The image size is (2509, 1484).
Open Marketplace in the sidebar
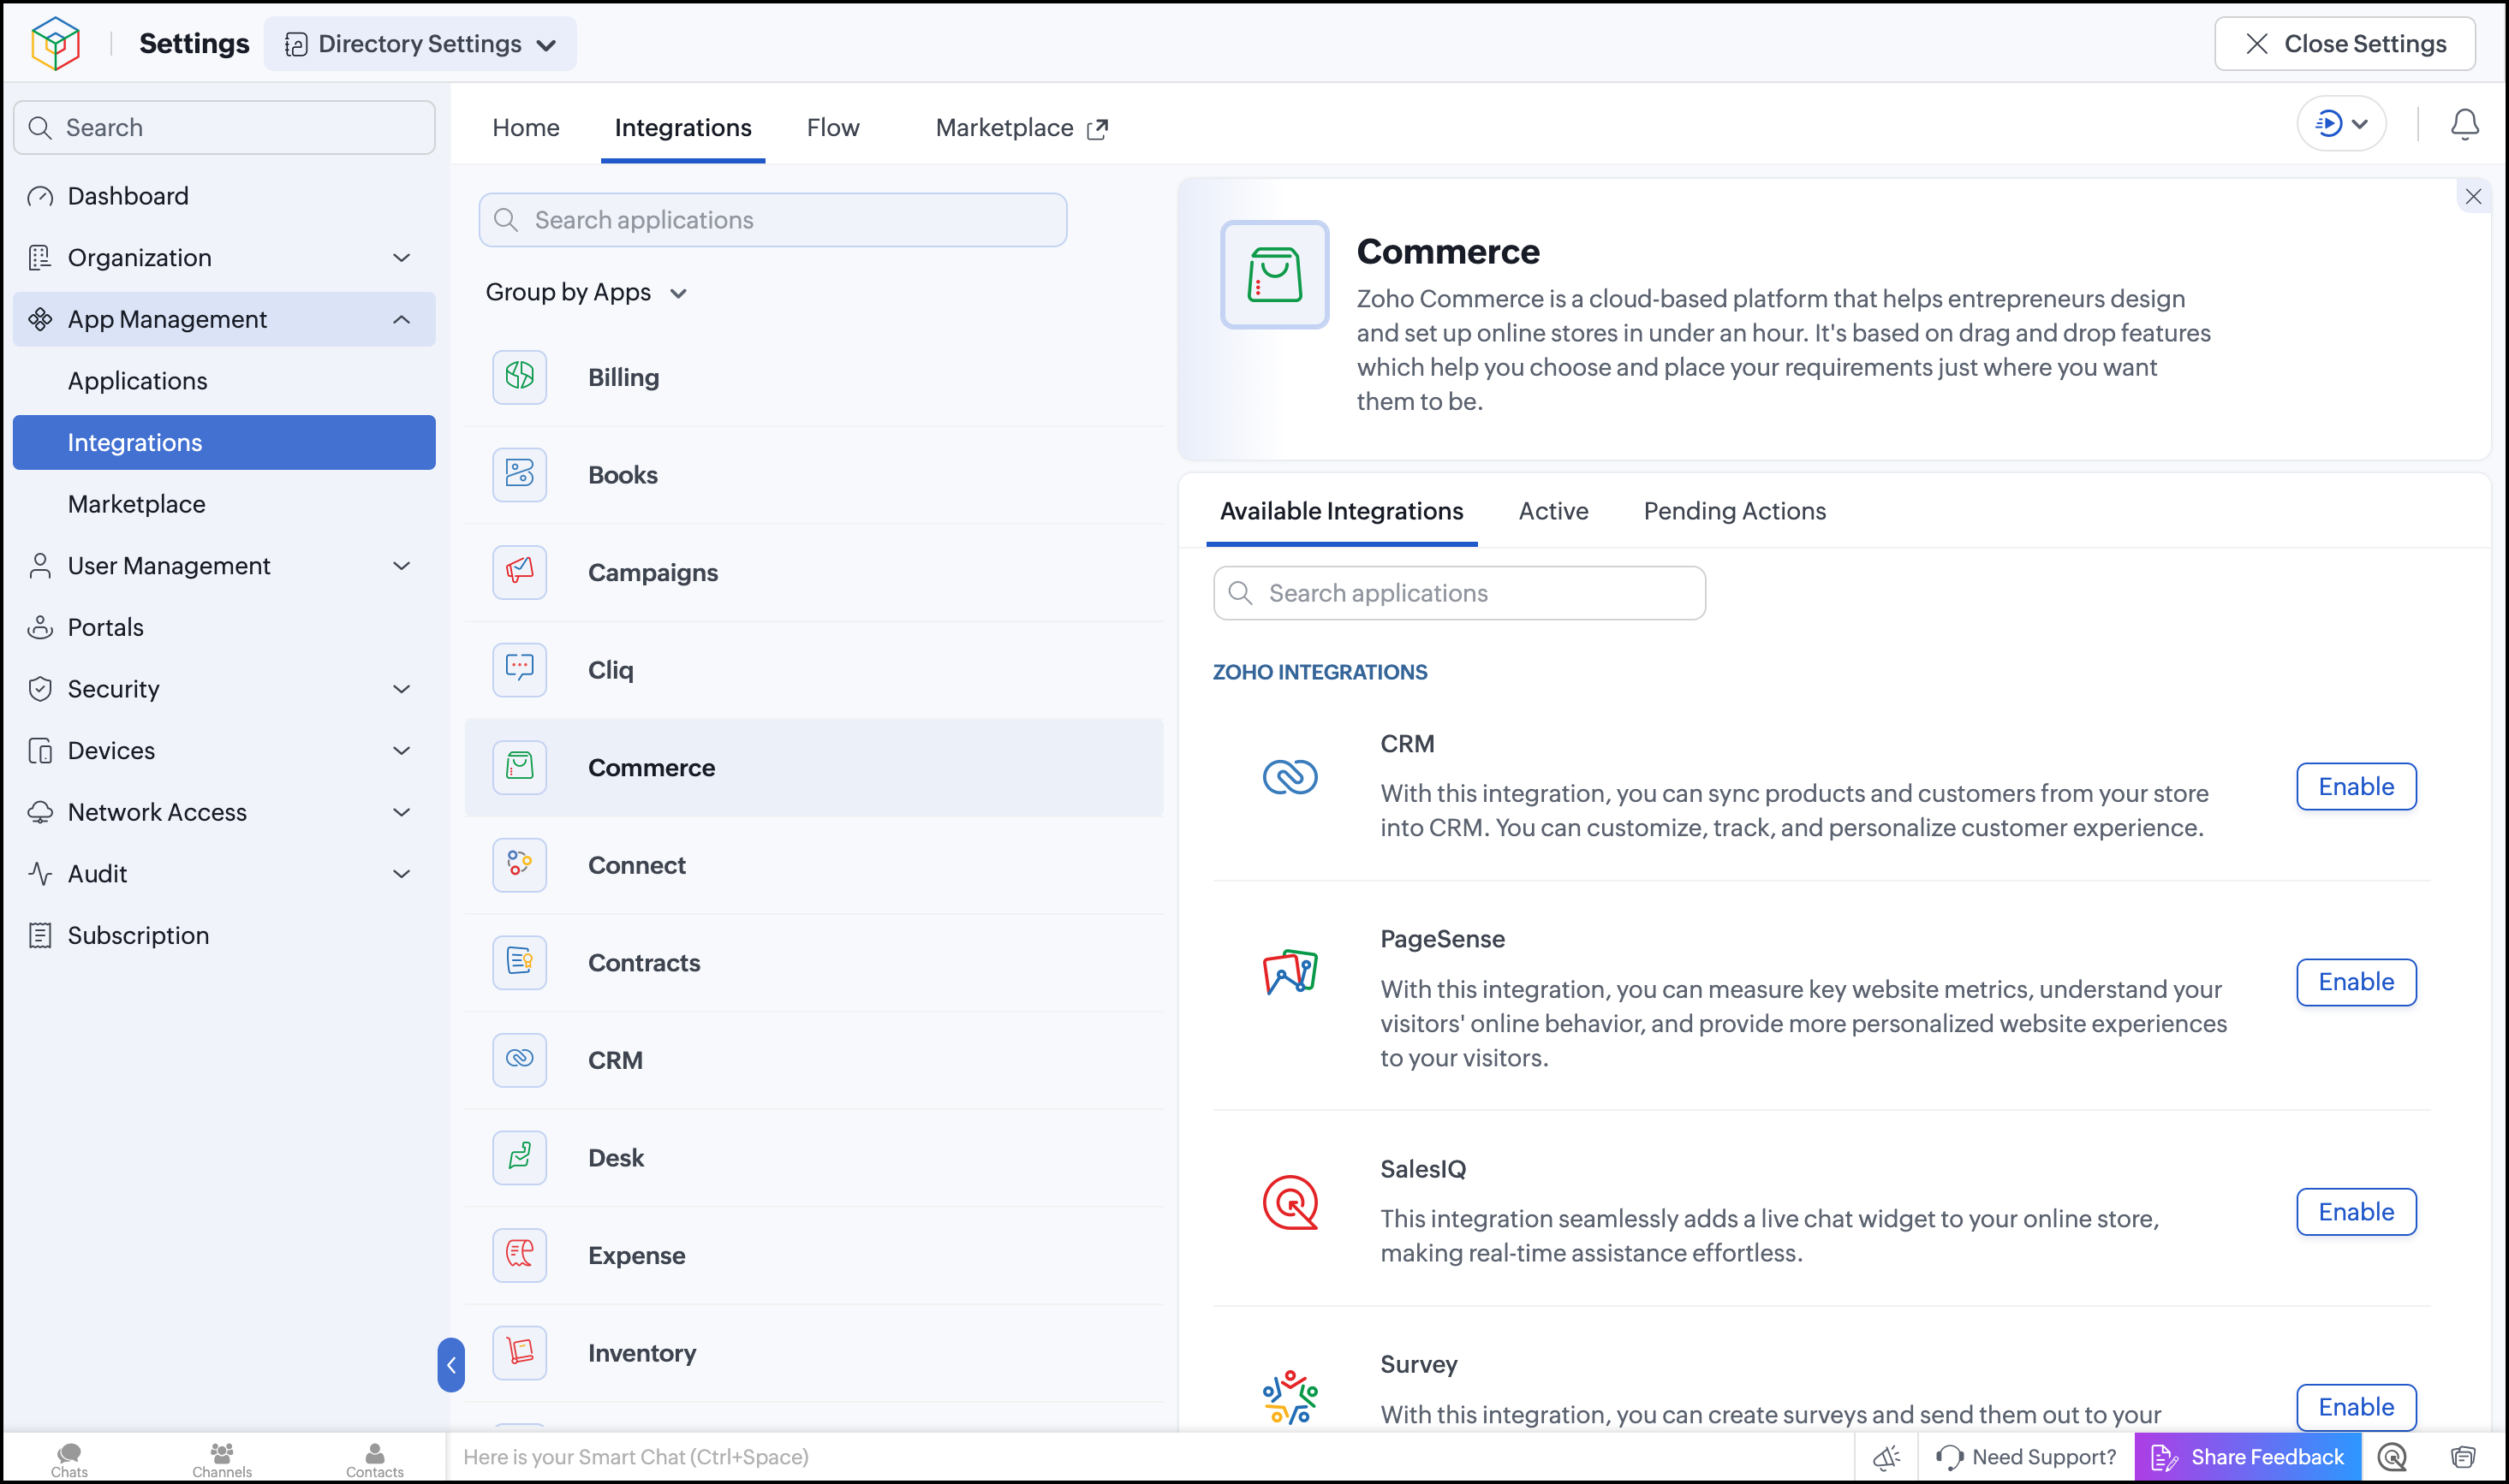tap(223, 504)
